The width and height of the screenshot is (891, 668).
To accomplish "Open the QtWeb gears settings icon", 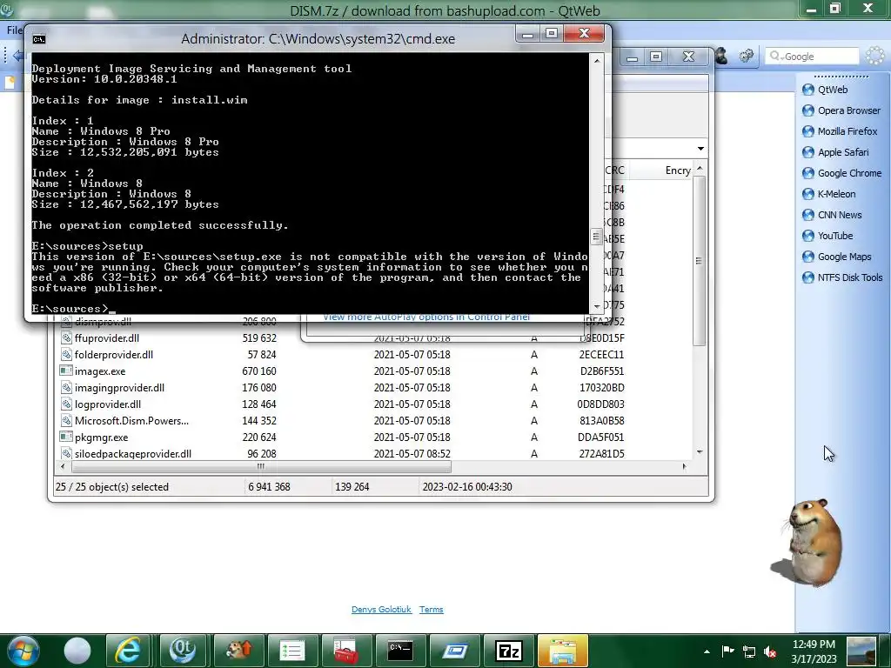I will 746,56.
